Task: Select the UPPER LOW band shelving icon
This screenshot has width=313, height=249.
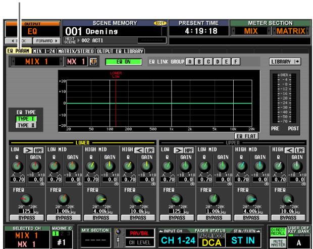Action: [178, 151]
